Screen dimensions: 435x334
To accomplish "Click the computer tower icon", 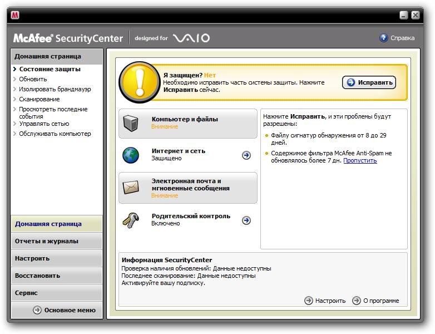I will click(130, 123).
